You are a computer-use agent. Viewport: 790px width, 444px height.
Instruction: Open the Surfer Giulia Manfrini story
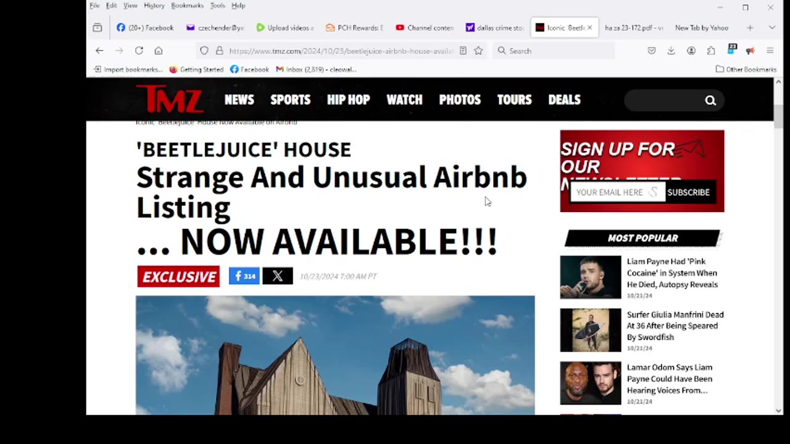[675, 326]
